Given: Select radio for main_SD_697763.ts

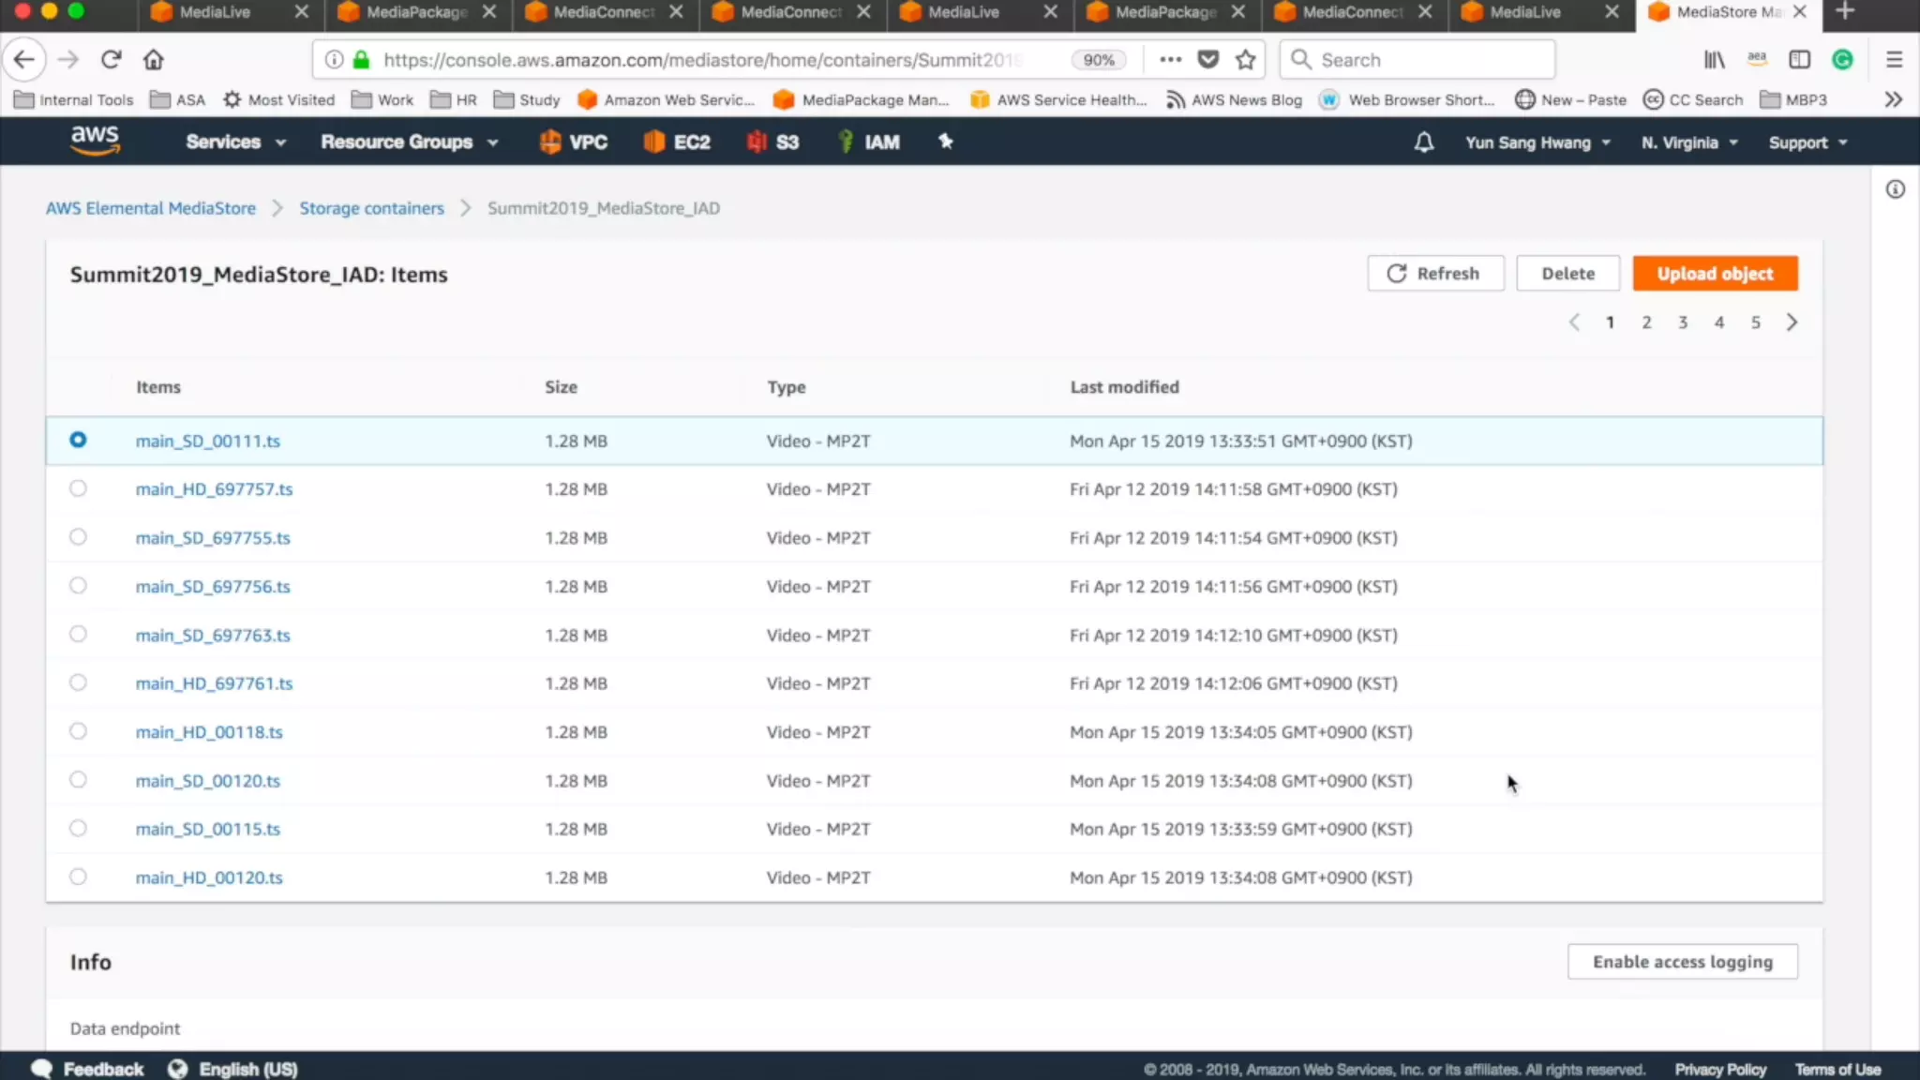Looking at the screenshot, I should [x=78, y=635].
